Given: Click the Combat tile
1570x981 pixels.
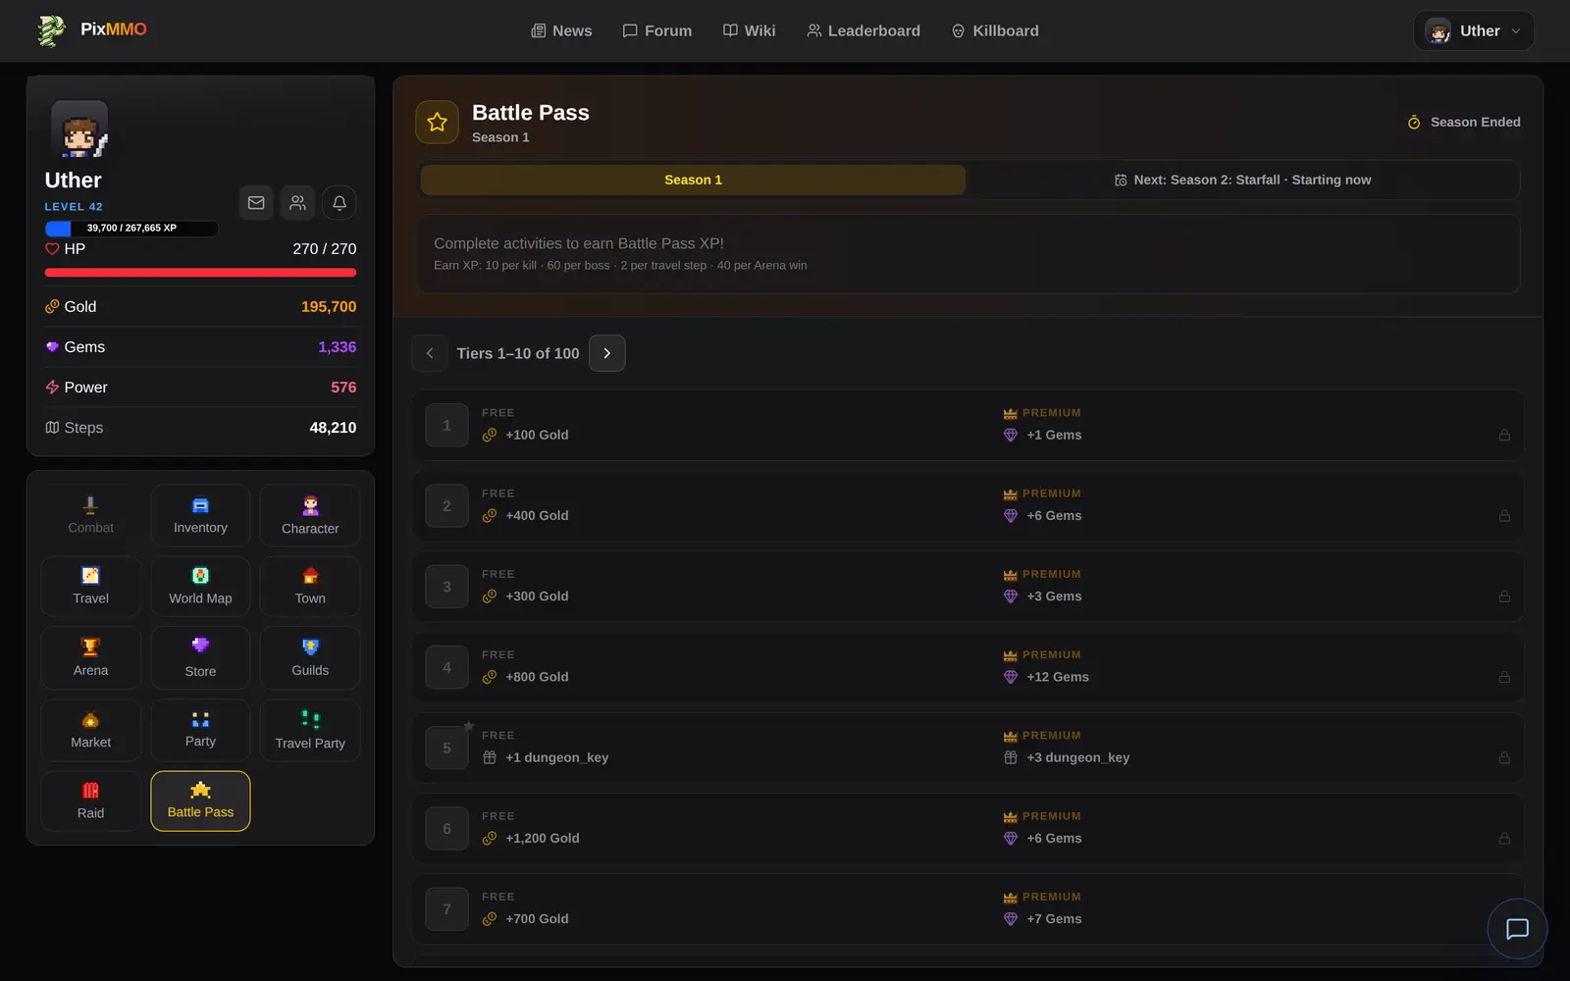Looking at the screenshot, I should coord(90,515).
